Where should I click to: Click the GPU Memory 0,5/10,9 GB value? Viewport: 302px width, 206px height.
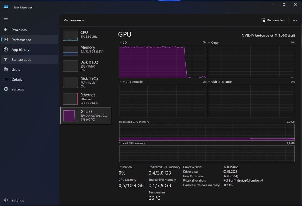click(131, 185)
